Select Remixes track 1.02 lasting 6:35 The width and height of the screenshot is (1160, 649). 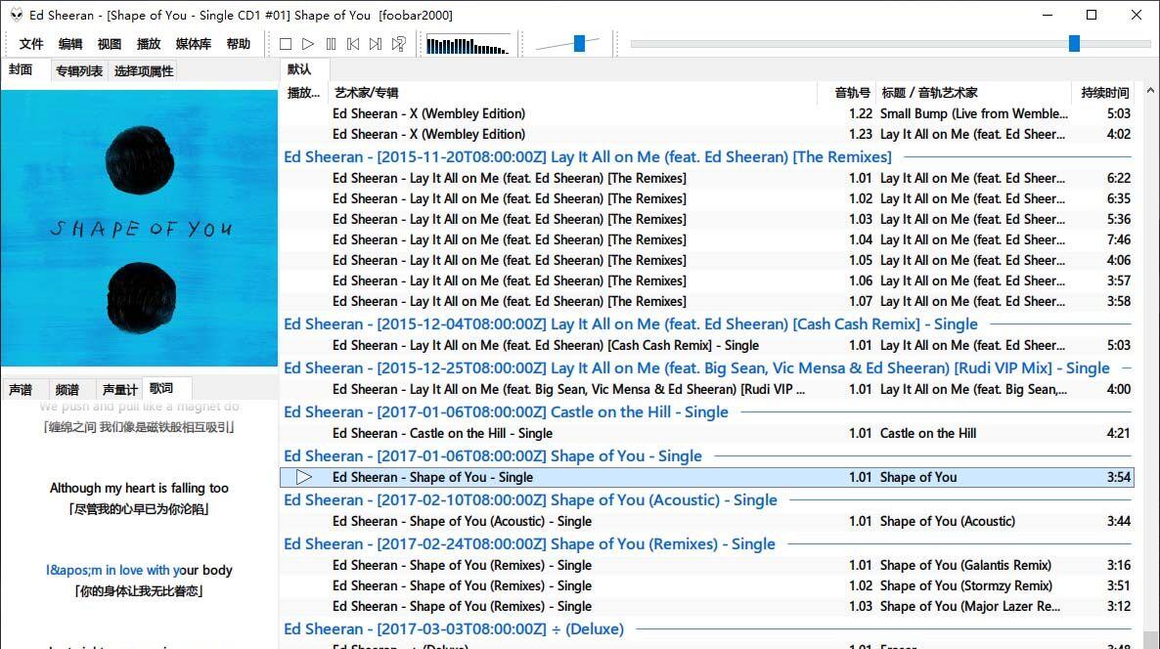706,198
